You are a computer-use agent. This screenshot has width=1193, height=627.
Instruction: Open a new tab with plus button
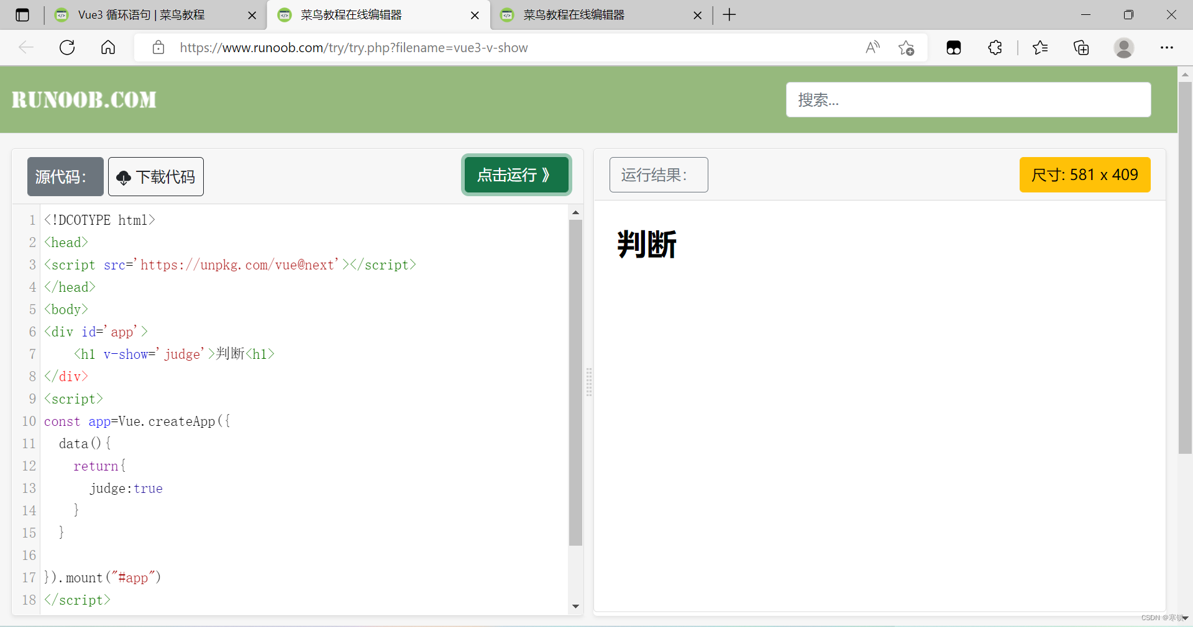pos(729,15)
